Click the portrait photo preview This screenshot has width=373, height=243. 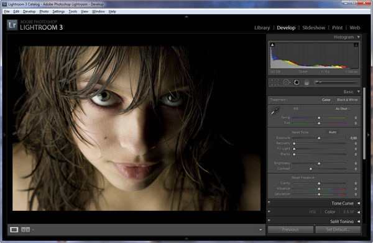tap(136, 128)
